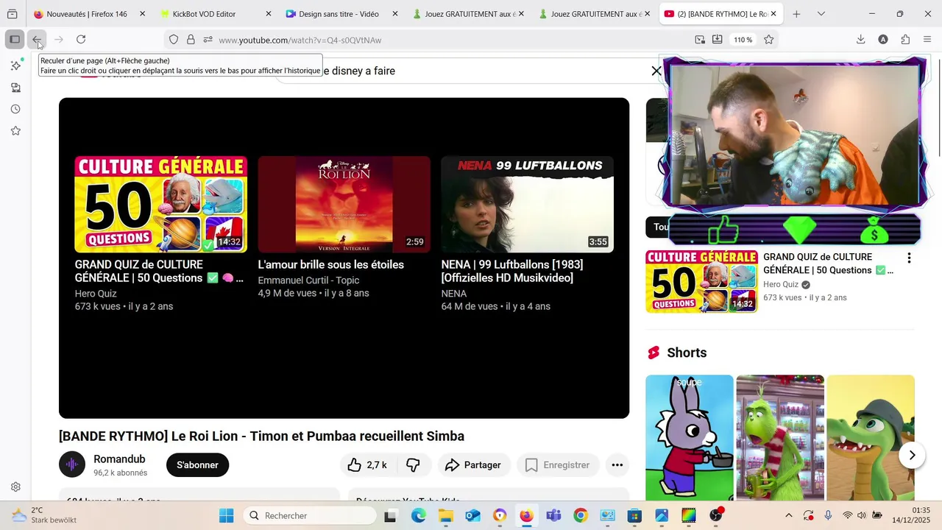Screen dimensions: 942x530
Task: Play NENA 99 Luftballons thumbnail
Action: 527,204
